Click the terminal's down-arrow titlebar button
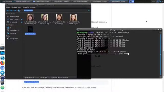This screenshot has width=164, height=92. click(x=154, y=30)
